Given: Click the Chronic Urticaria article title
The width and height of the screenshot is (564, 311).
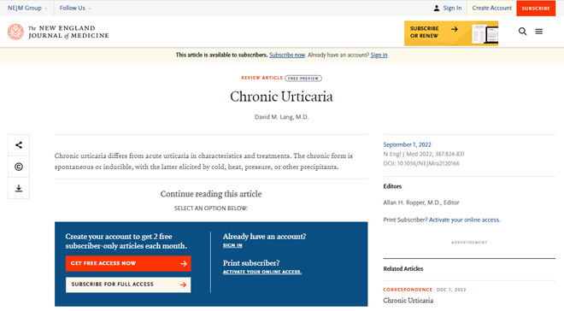Looking at the screenshot, I should coord(282,97).
